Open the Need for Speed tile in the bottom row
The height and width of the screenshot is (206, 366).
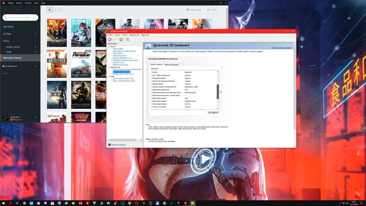[81, 117]
